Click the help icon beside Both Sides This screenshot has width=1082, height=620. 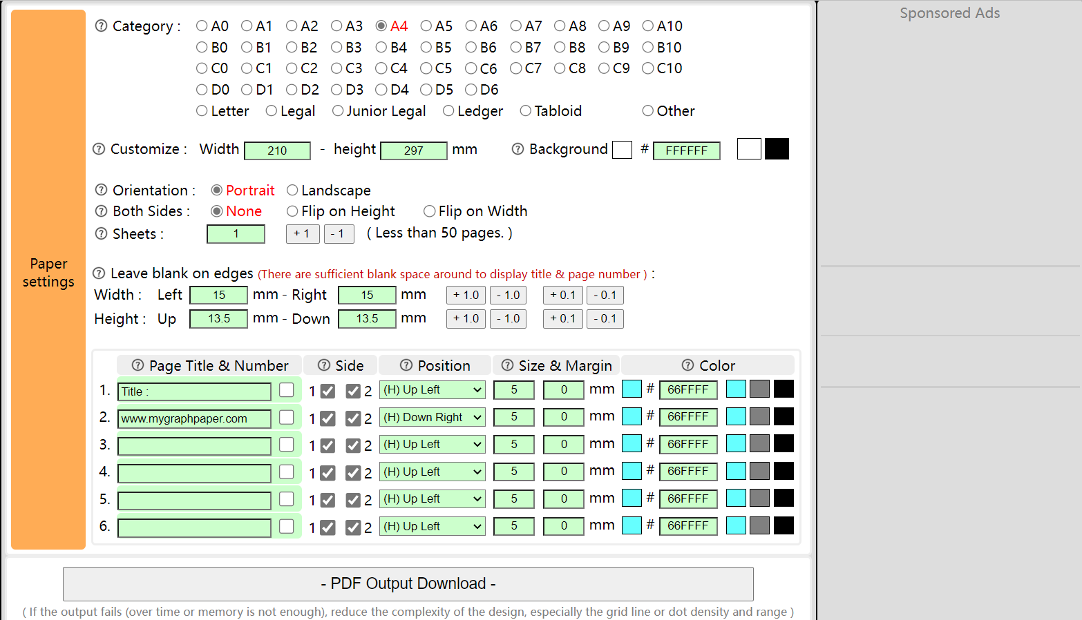pos(101,211)
